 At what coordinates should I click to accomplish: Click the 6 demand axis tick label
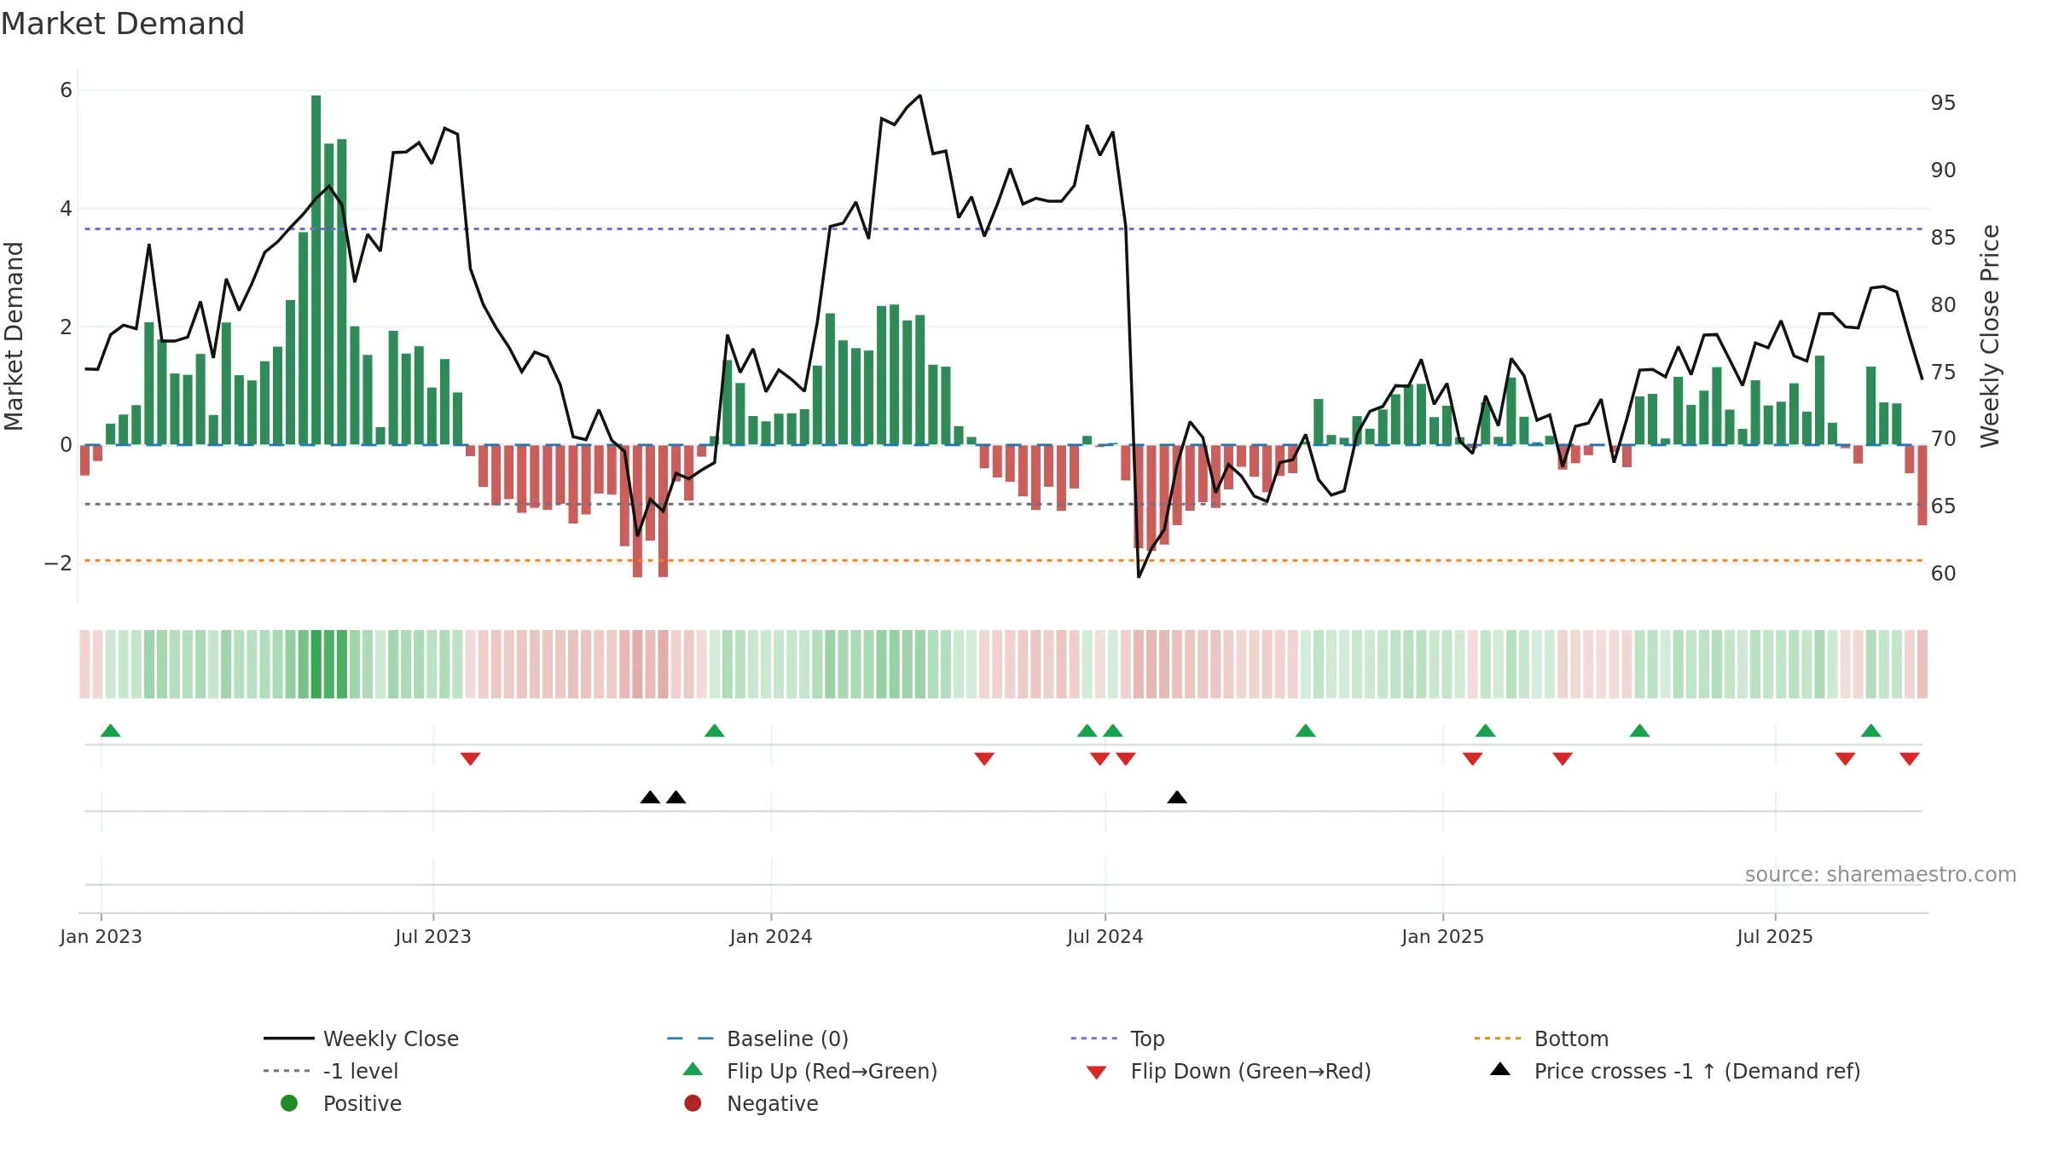[66, 90]
